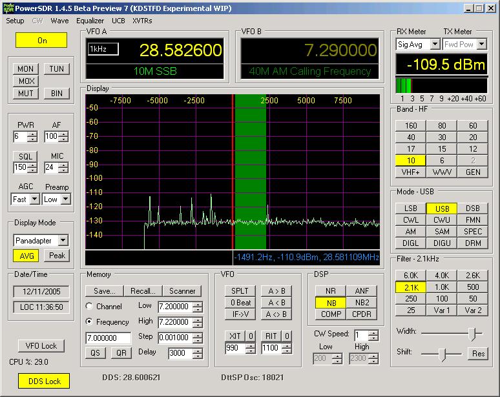The height and width of the screenshot is (397, 500).
Task: Select the Channel radio button
Action: tap(89, 306)
